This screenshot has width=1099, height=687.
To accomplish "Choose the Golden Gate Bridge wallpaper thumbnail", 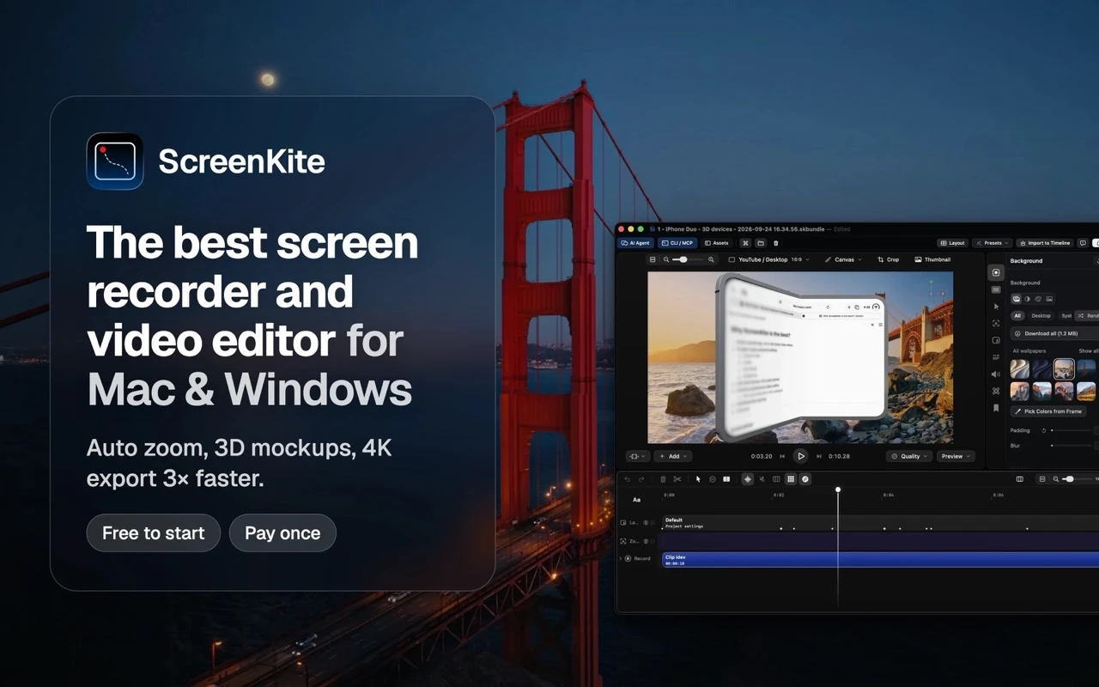I will tap(1086, 368).
